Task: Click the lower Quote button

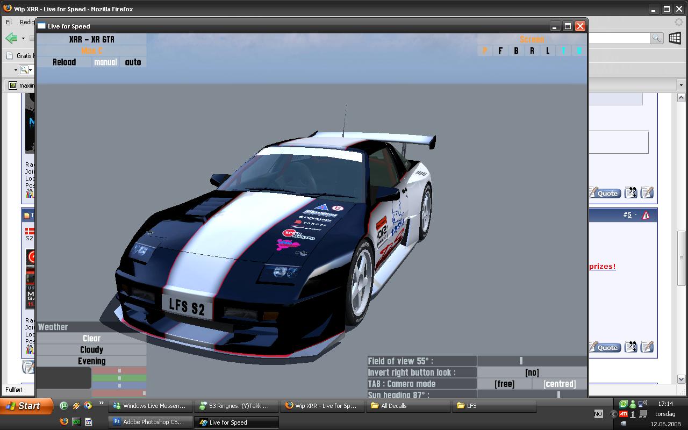Action: (606, 347)
